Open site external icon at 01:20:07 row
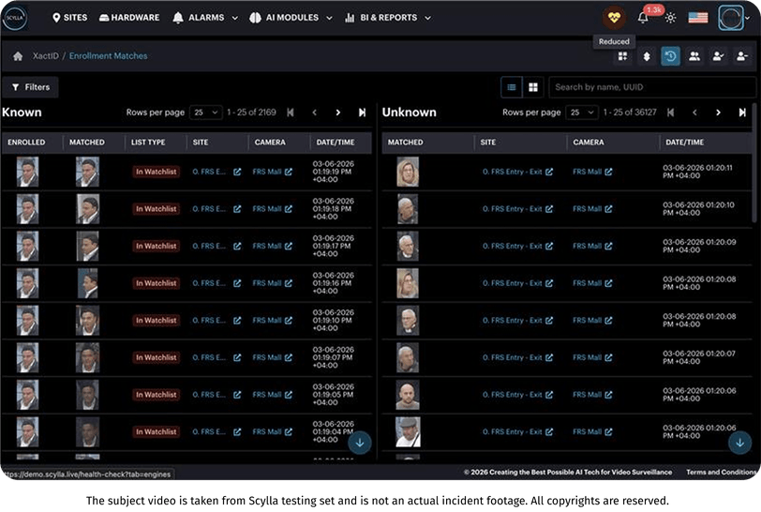 pos(549,357)
